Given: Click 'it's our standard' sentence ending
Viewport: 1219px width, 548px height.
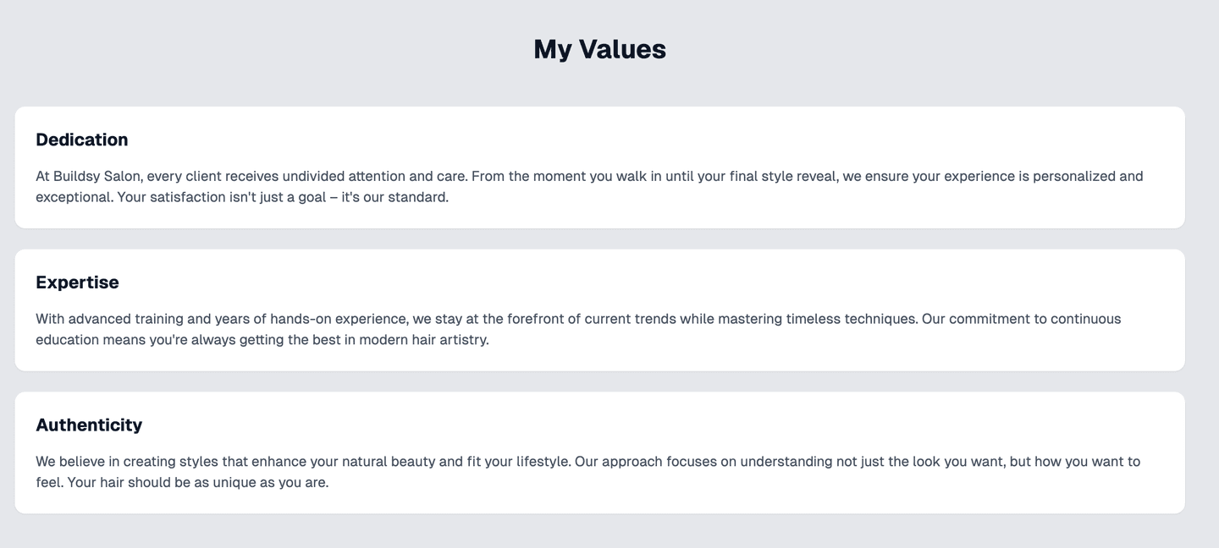Looking at the screenshot, I should (394, 198).
